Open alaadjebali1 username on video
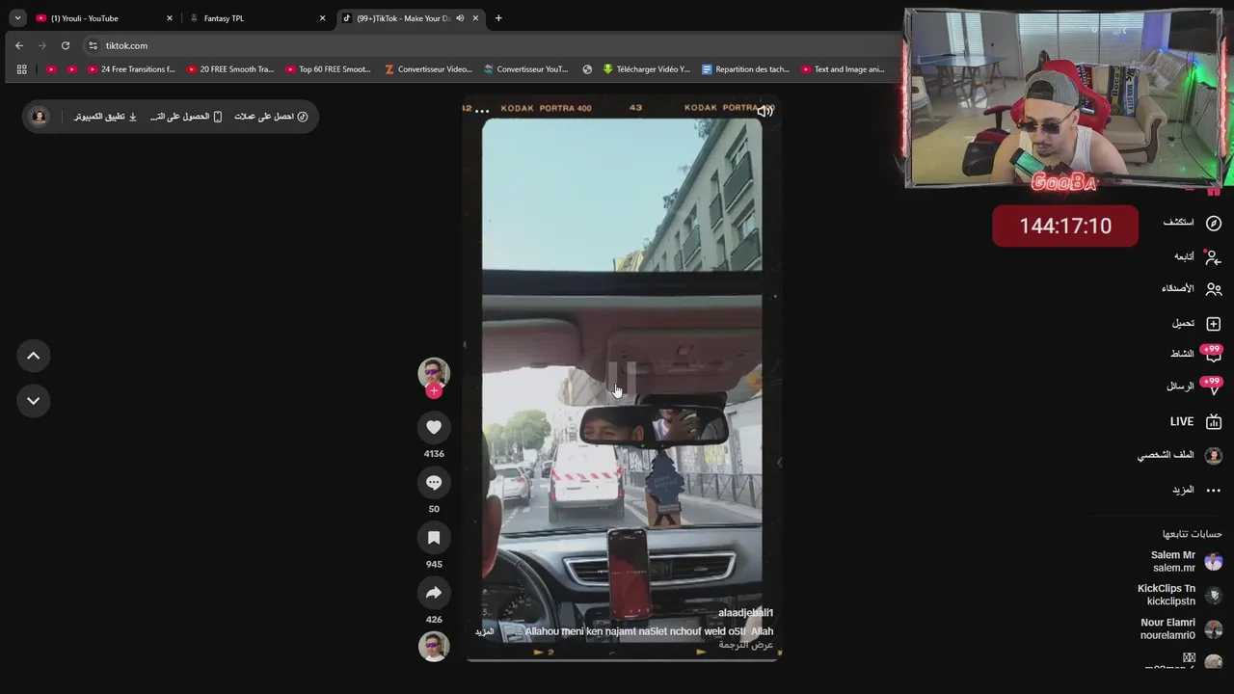 (x=745, y=613)
